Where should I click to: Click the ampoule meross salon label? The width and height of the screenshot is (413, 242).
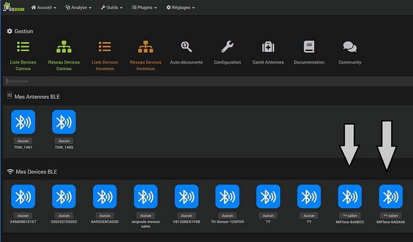[x=145, y=224]
